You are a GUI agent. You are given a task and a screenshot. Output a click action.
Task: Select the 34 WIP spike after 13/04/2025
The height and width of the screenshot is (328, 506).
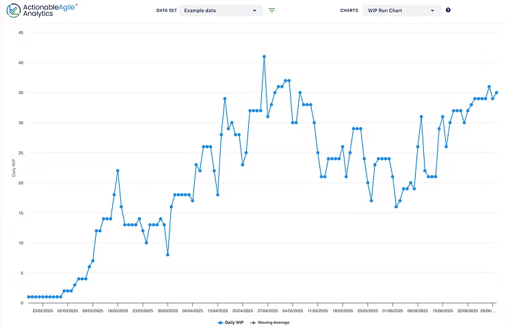click(224, 99)
